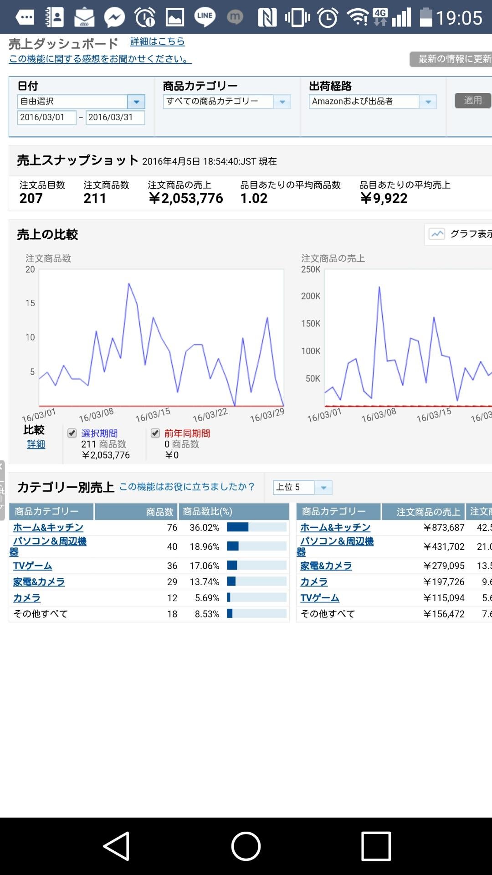Open ホーム&キッチン in the right sales table
The width and height of the screenshot is (492, 875).
point(335,527)
